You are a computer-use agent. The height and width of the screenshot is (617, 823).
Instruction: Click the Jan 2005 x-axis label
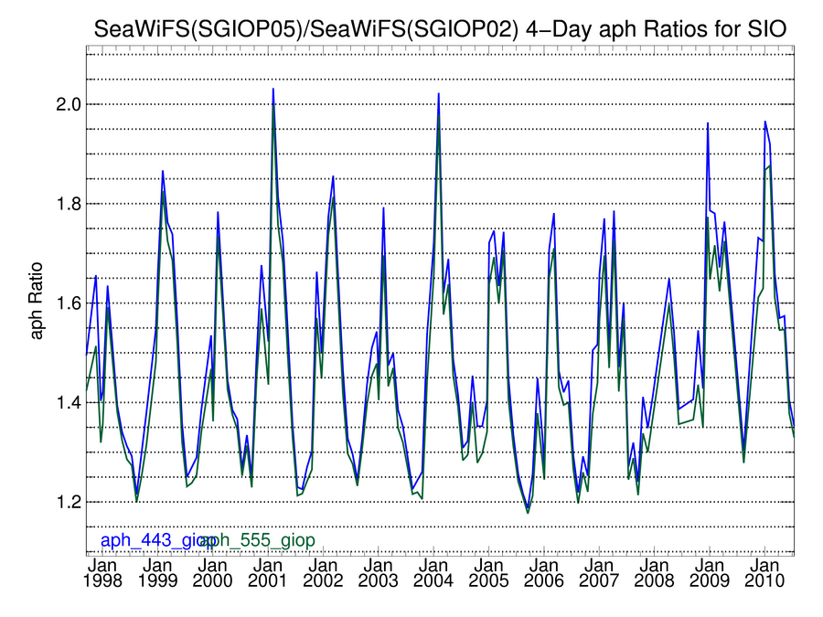coord(489,573)
